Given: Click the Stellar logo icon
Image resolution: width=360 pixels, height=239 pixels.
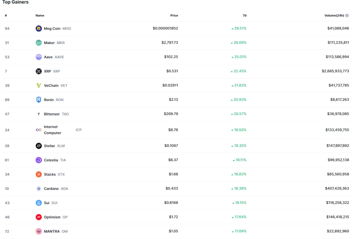Looking at the screenshot, I should tap(39, 146).
